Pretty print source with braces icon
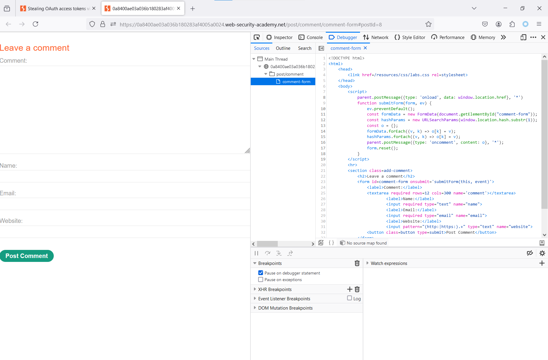 tap(331, 243)
